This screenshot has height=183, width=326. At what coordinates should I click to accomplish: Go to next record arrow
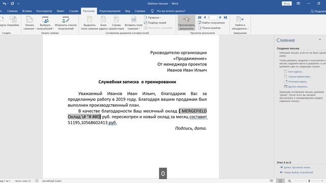220,18
